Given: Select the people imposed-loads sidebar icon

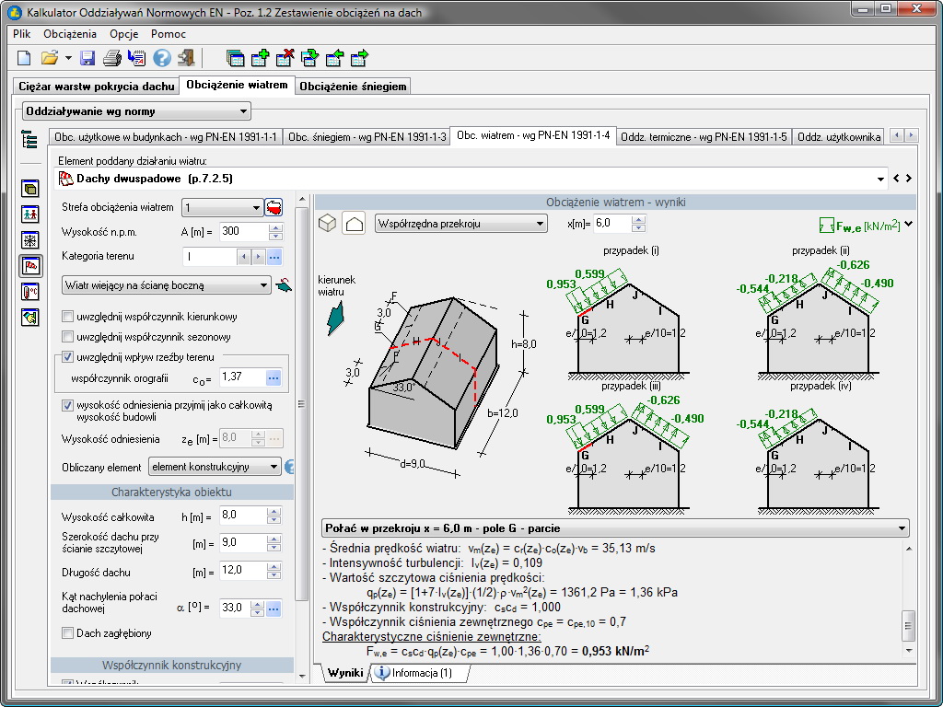Looking at the screenshot, I should click(x=30, y=214).
